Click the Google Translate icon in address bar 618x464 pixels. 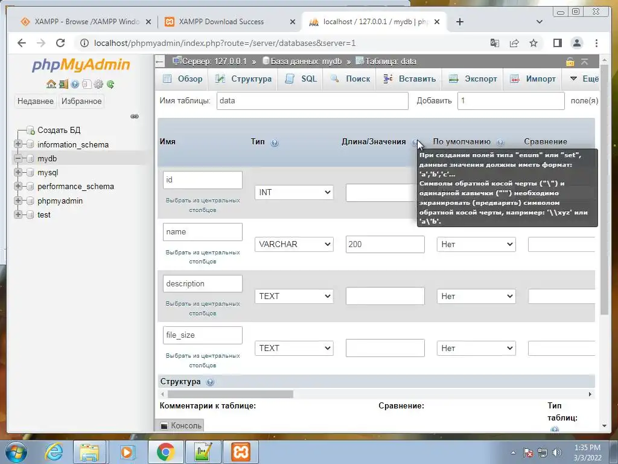495,43
